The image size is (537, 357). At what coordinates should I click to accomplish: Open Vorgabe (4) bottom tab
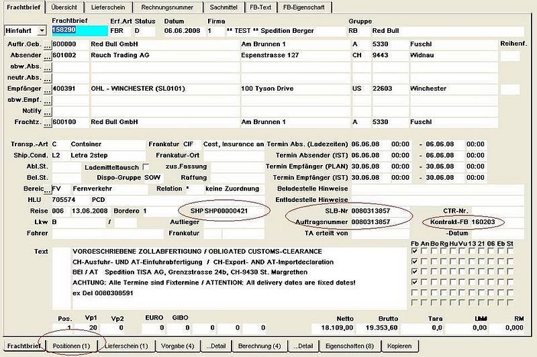pos(177,346)
